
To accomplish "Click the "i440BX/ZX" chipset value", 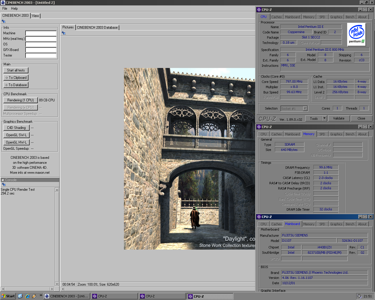I will pos(325,247).
